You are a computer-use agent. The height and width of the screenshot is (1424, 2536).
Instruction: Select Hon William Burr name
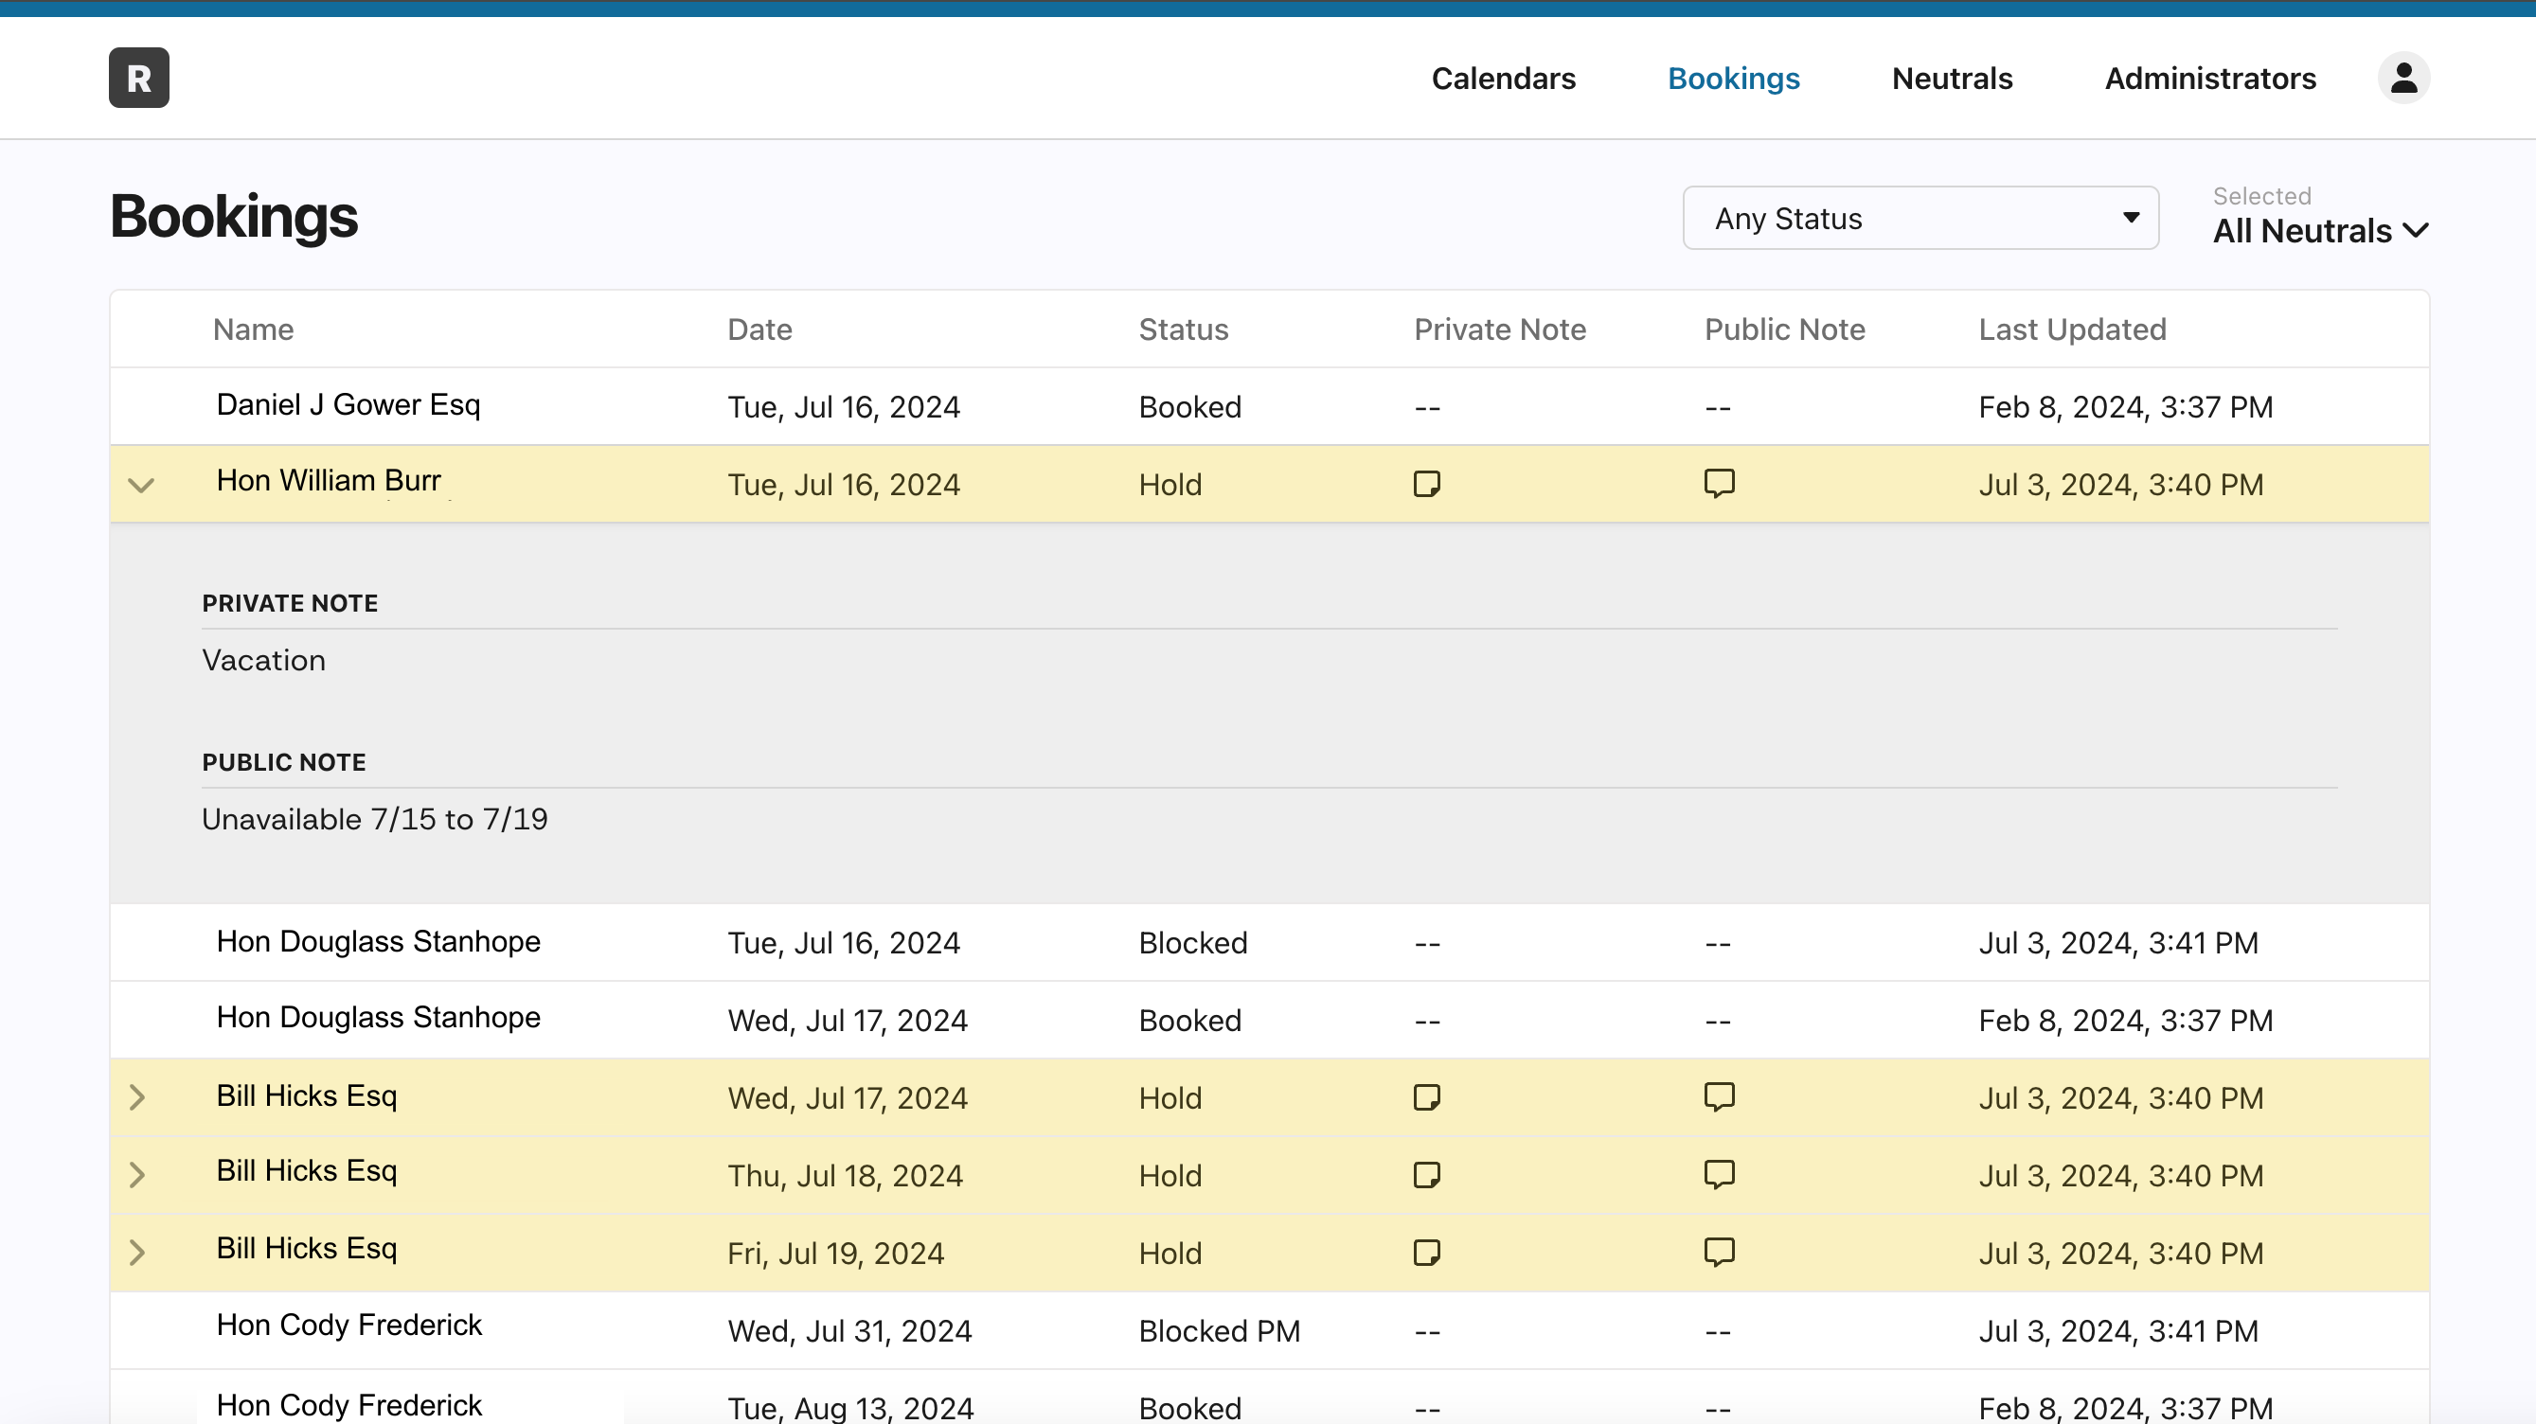[x=328, y=480]
